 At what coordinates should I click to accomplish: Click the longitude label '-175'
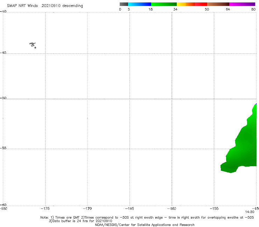tap(45, 208)
